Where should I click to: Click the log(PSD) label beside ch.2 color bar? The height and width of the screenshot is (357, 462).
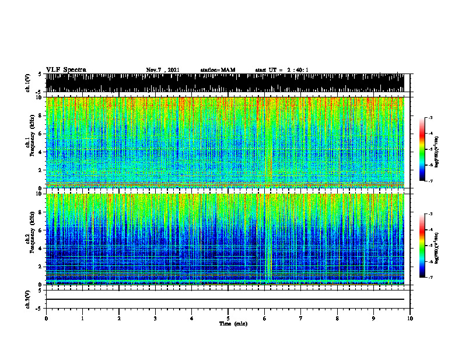437,248
